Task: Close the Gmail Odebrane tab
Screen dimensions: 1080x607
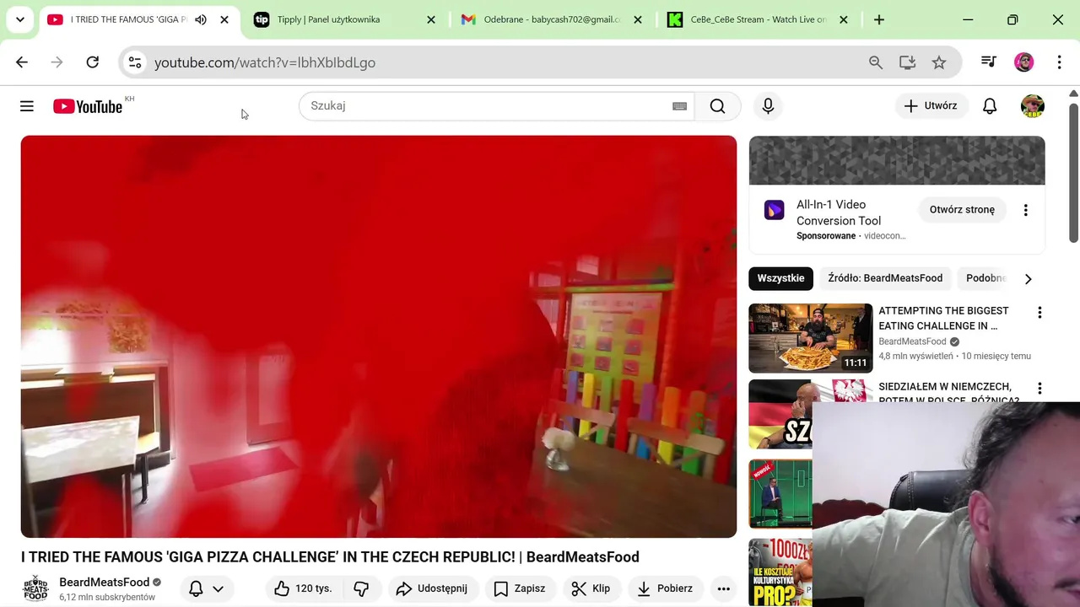Action: 638,19
